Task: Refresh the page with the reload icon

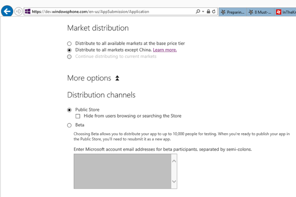Action: point(214,12)
